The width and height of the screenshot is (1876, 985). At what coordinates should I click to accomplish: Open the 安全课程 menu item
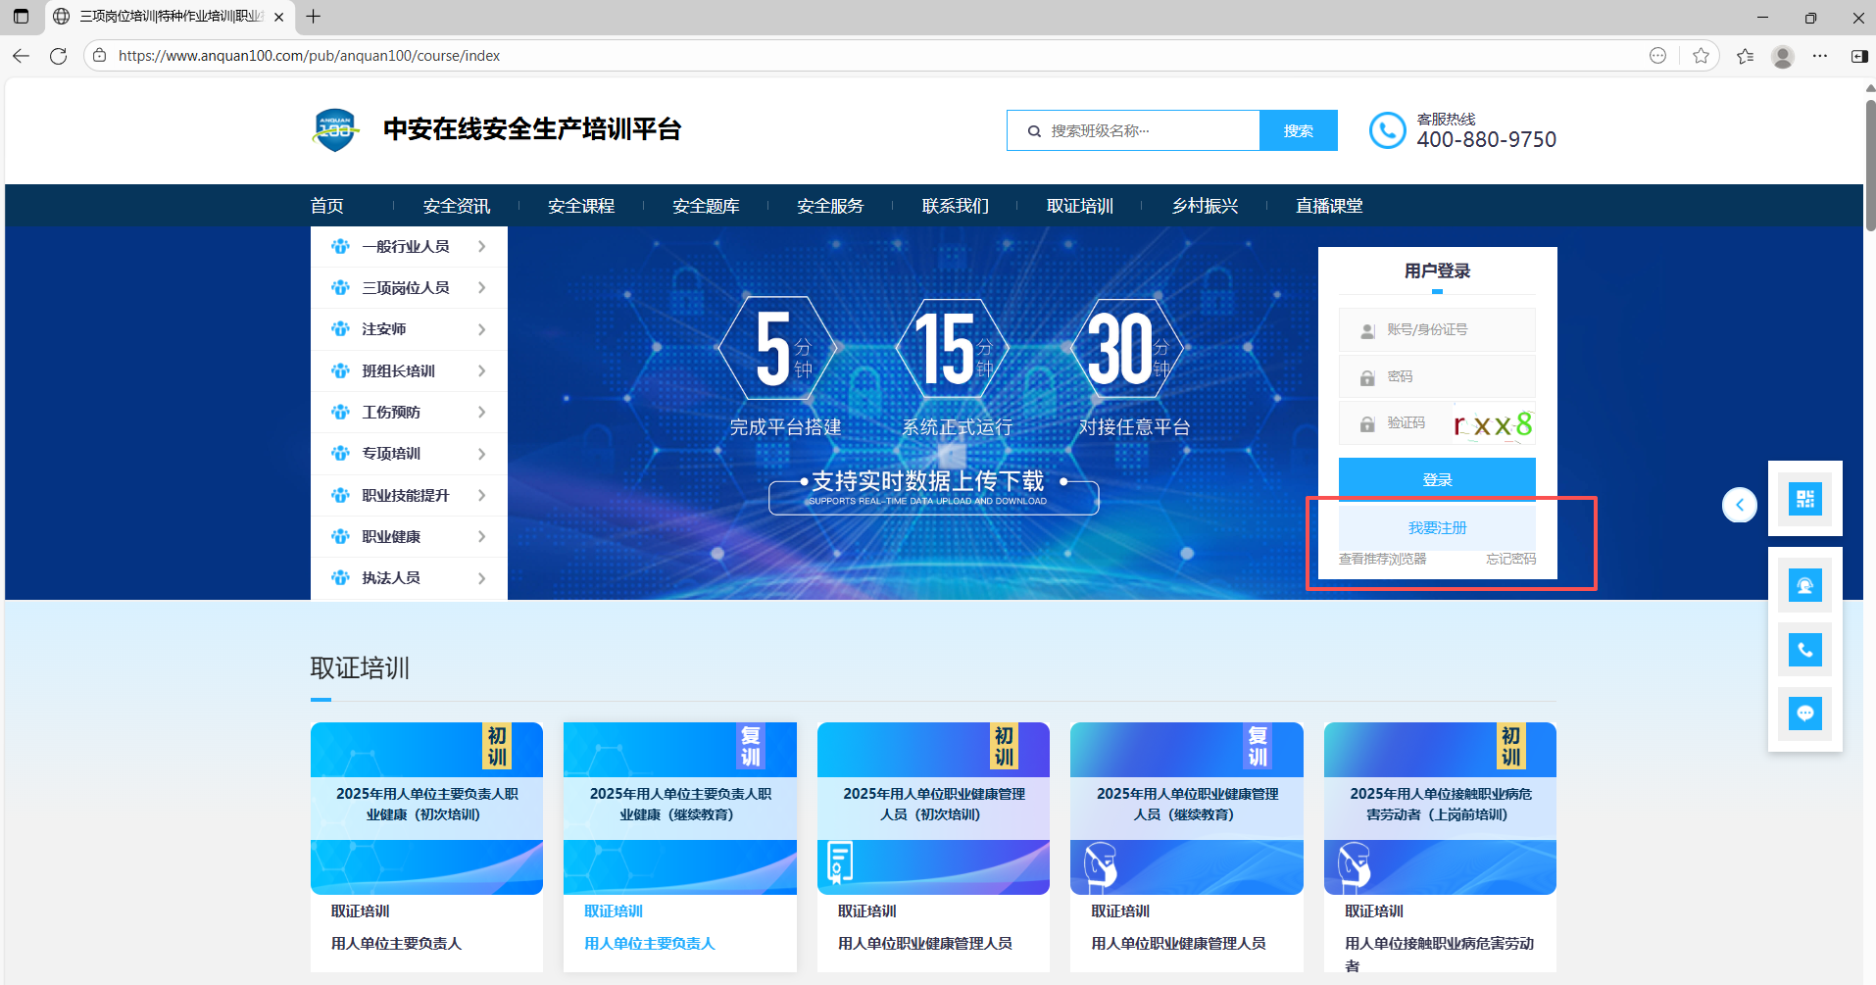(x=581, y=206)
